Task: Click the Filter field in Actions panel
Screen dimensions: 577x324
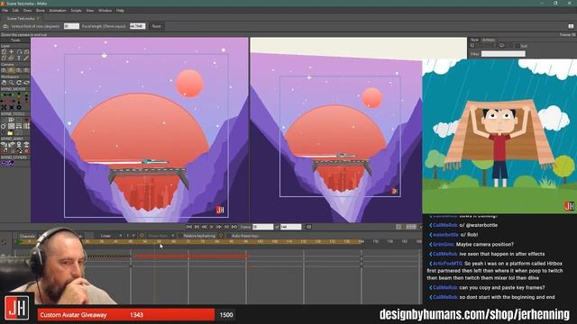Action: (503, 54)
